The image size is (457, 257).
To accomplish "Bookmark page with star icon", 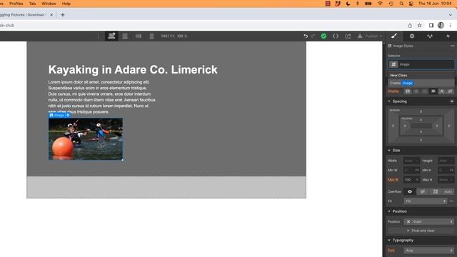I will (419, 26).
